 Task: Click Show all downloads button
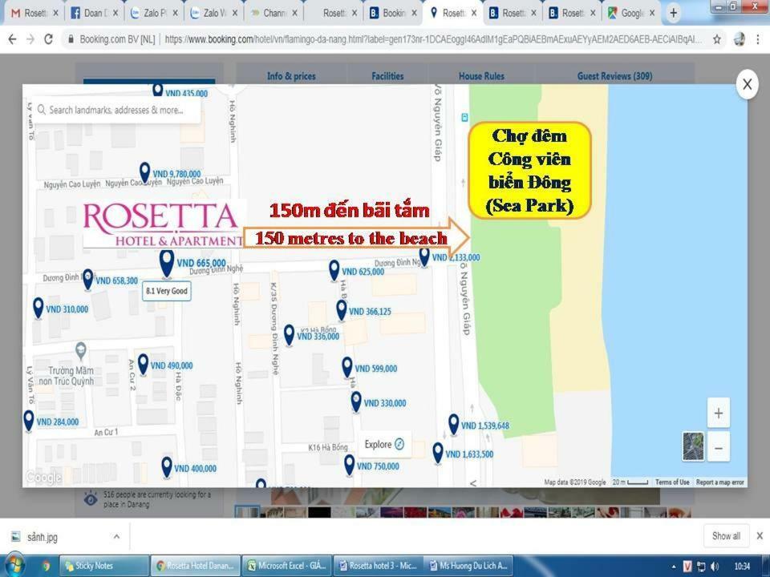pyautogui.click(x=726, y=536)
